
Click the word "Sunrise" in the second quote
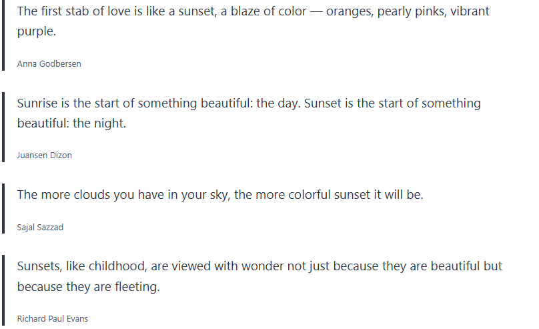coord(39,104)
